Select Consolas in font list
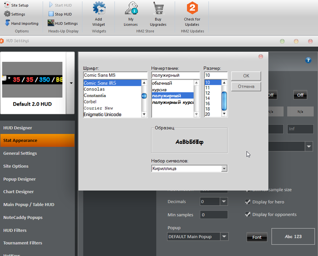The width and height of the screenshot is (318, 256). coord(112,89)
